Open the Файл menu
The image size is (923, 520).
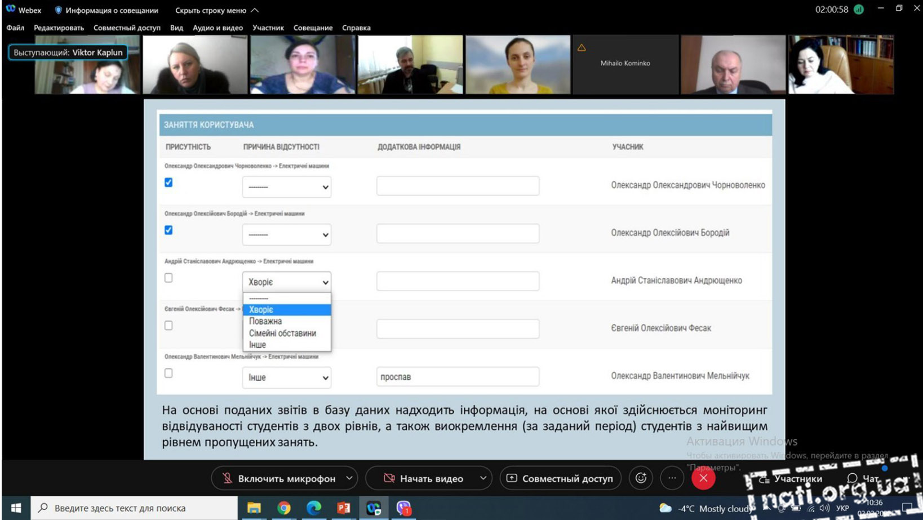(x=15, y=28)
